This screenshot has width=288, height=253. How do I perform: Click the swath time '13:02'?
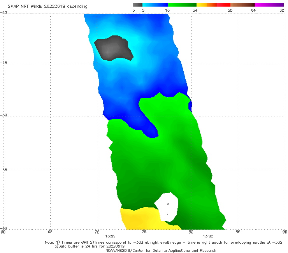[x=208, y=236]
